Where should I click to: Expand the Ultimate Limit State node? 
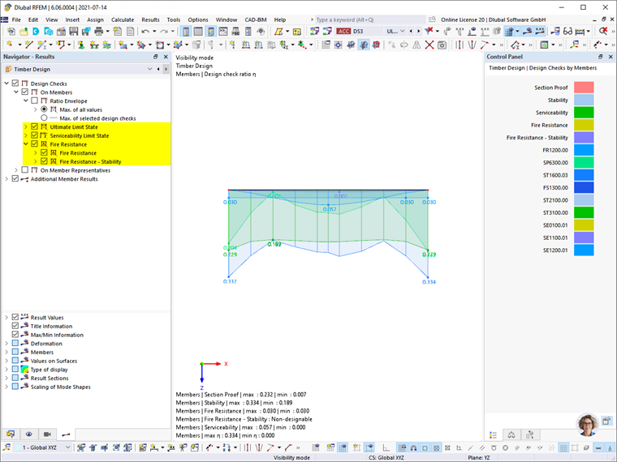tap(26, 126)
